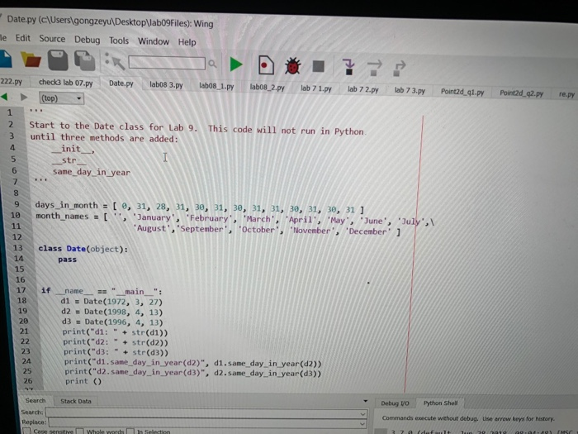Switch to check3 lab 07.py tab

click(65, 83)
